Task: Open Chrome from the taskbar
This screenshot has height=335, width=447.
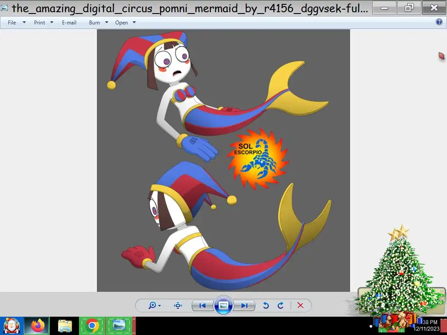Action: [92, 325]
